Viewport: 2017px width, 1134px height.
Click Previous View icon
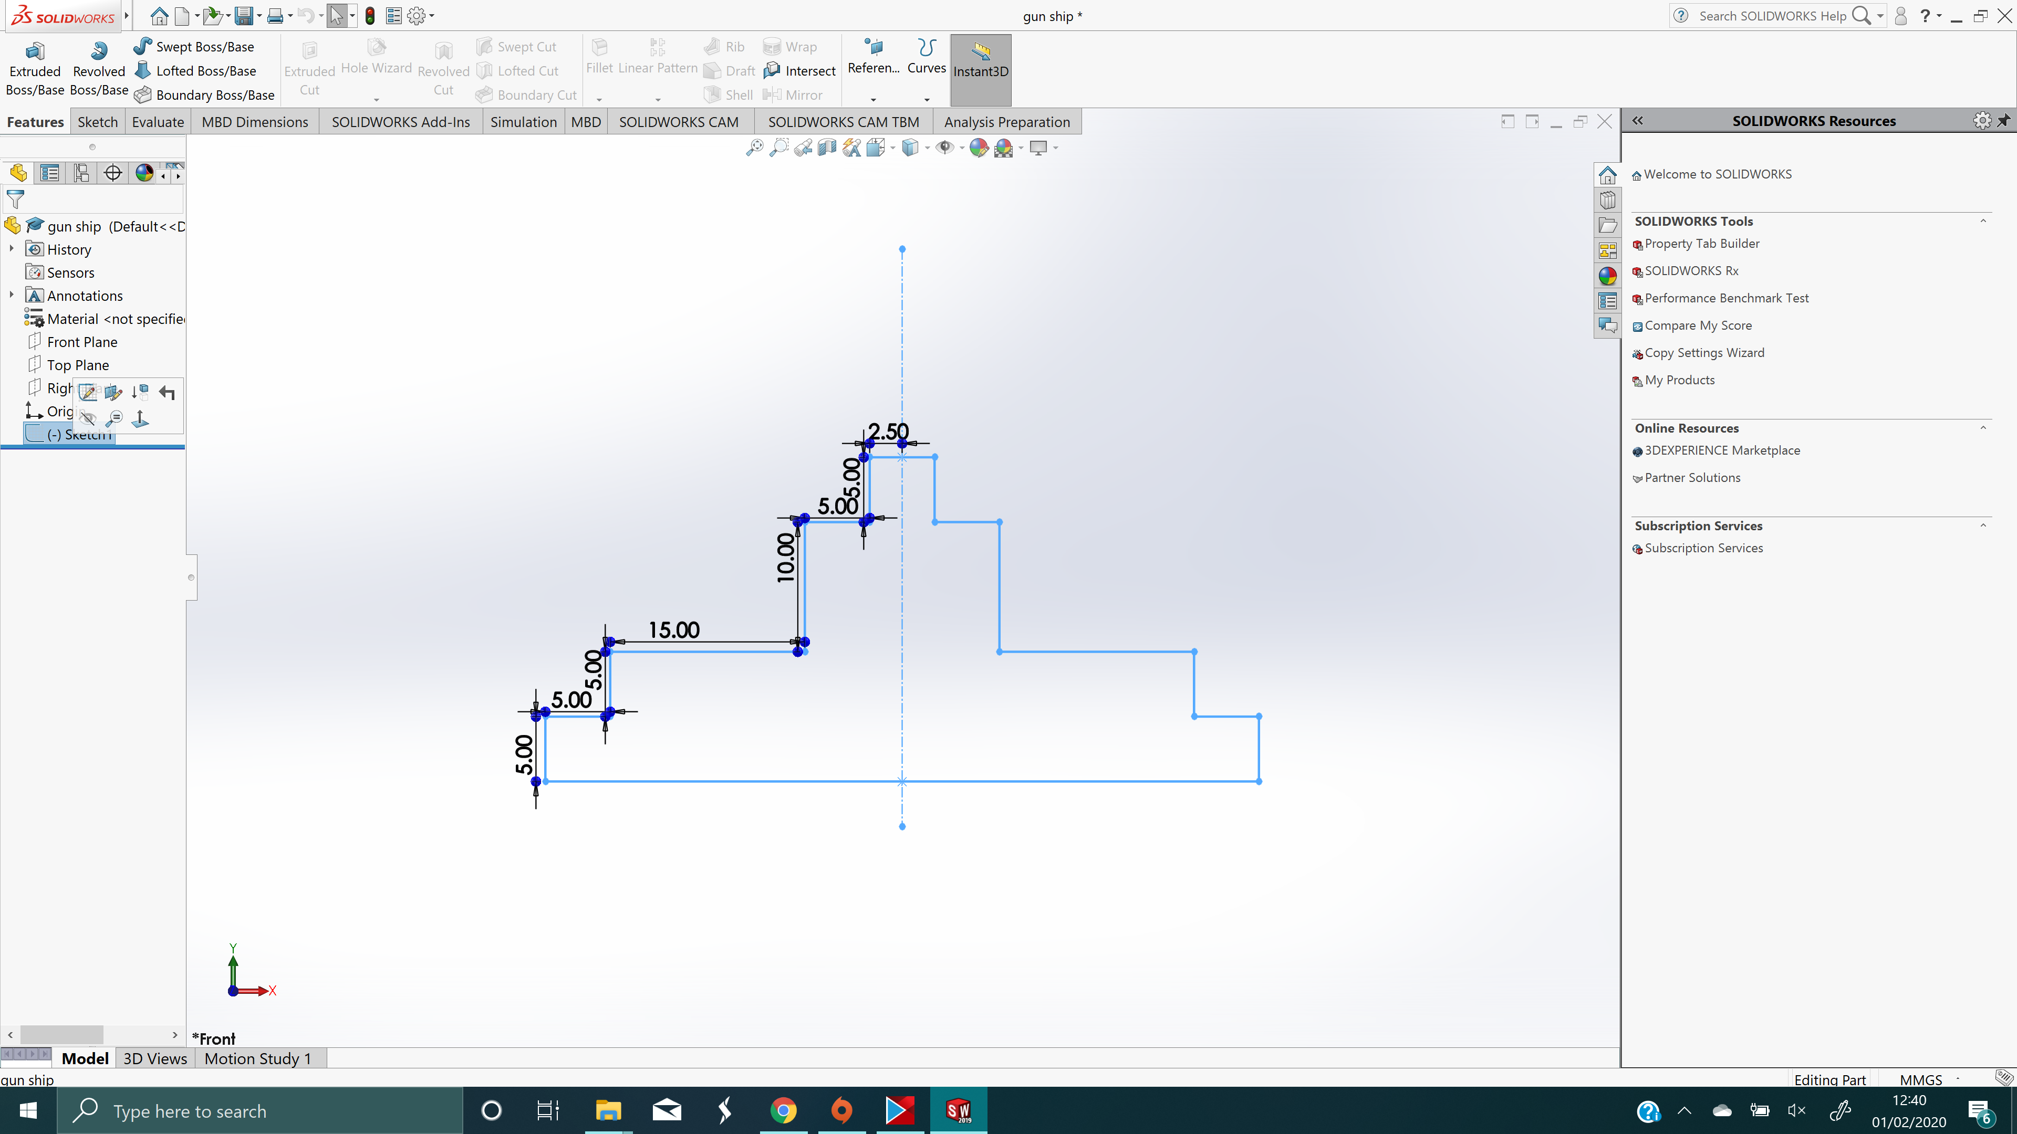[803, 147]
